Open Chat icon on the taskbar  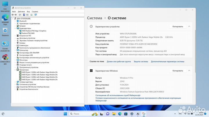[x=108, y=114]
